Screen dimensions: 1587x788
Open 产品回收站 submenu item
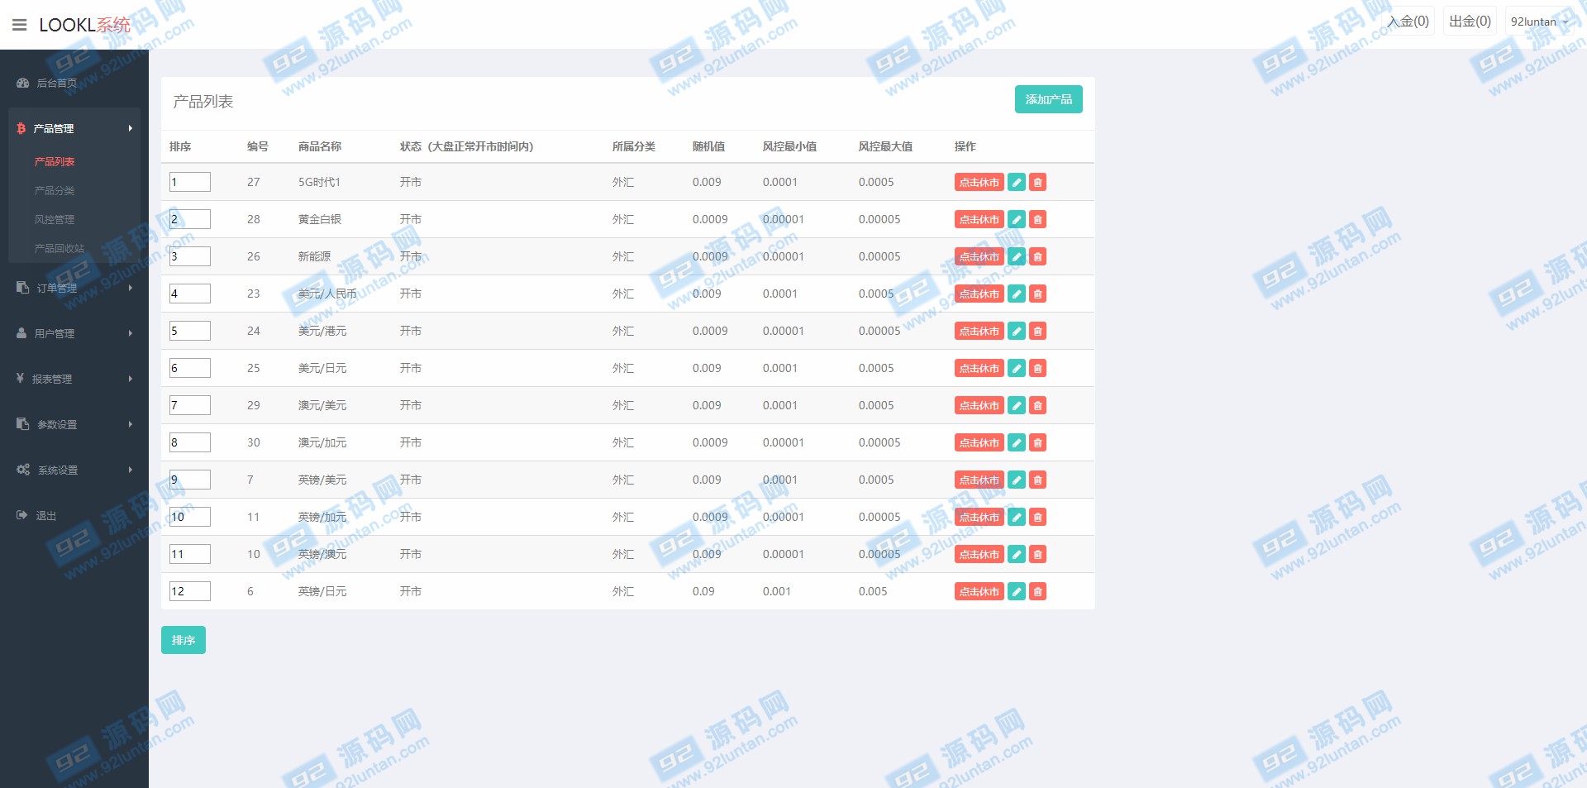pos(60,248)
